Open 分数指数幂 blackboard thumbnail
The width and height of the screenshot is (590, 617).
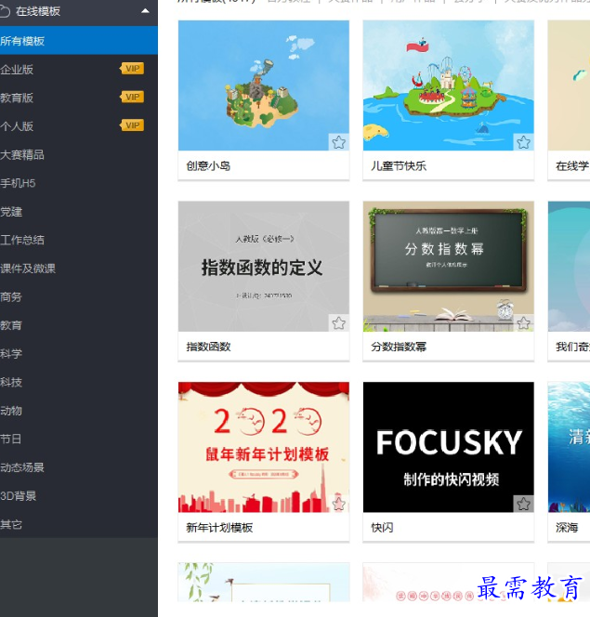point(449,267)
